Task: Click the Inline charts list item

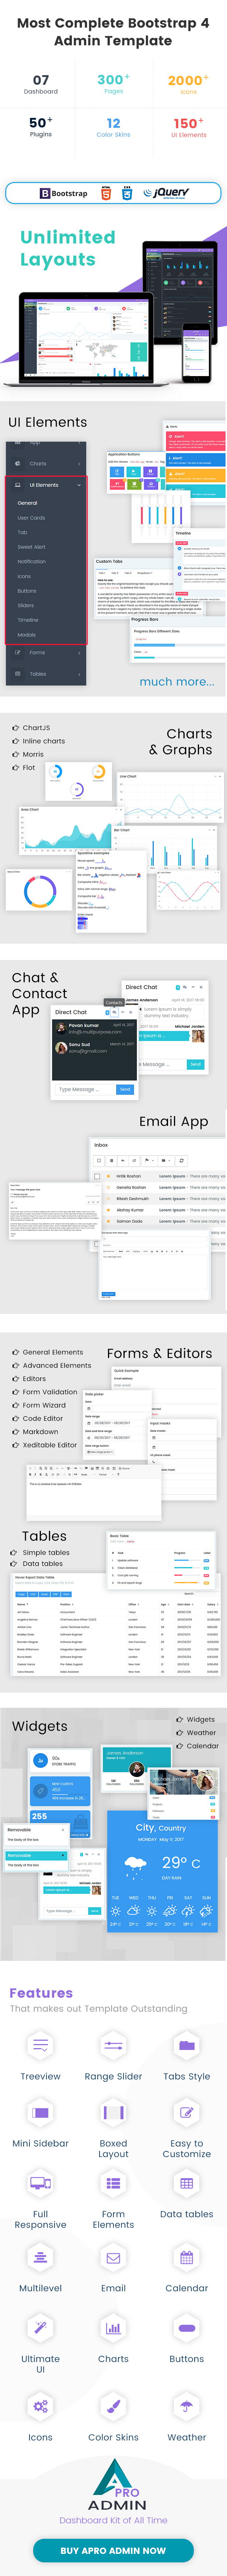Action: coord(38,741)
